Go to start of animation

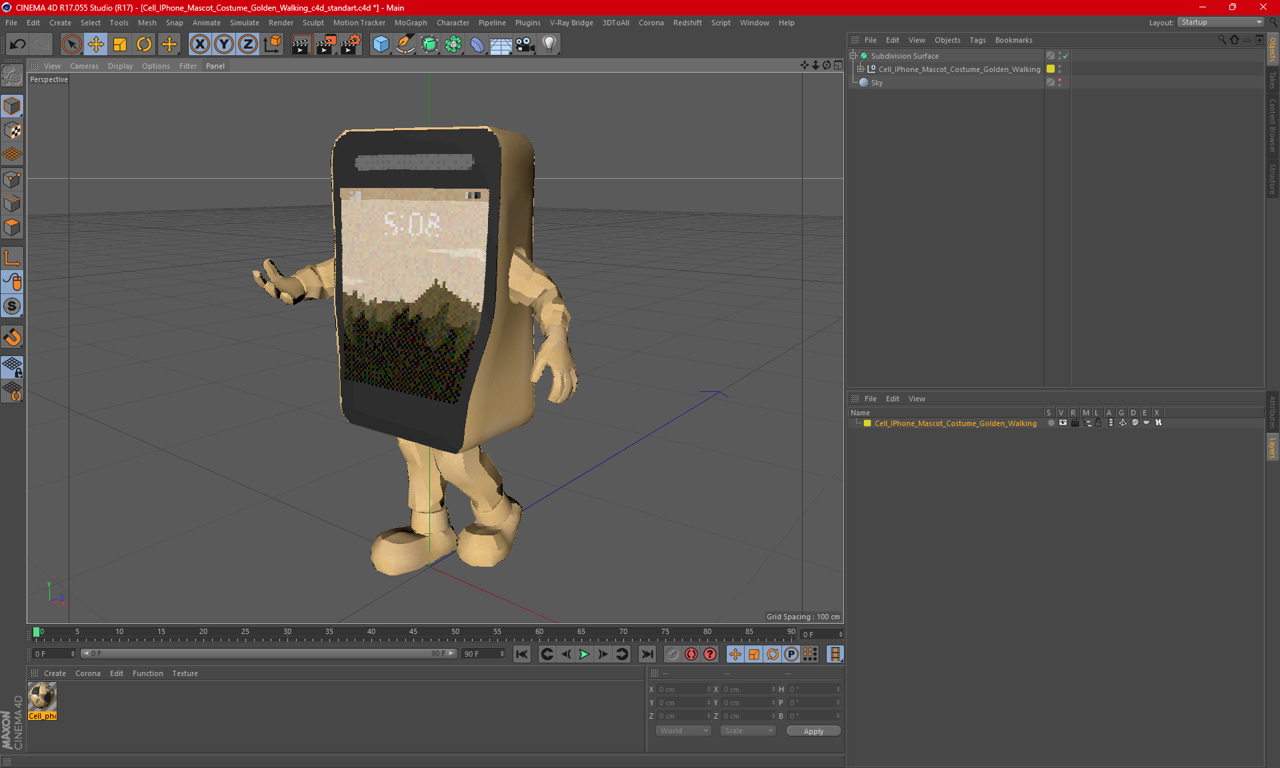click(x=521, y=655)
